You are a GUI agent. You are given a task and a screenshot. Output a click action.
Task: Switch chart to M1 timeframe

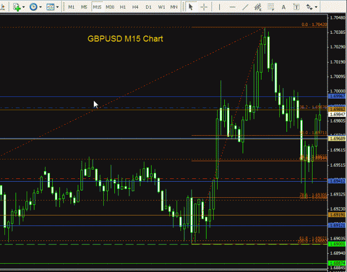[71, 7]
